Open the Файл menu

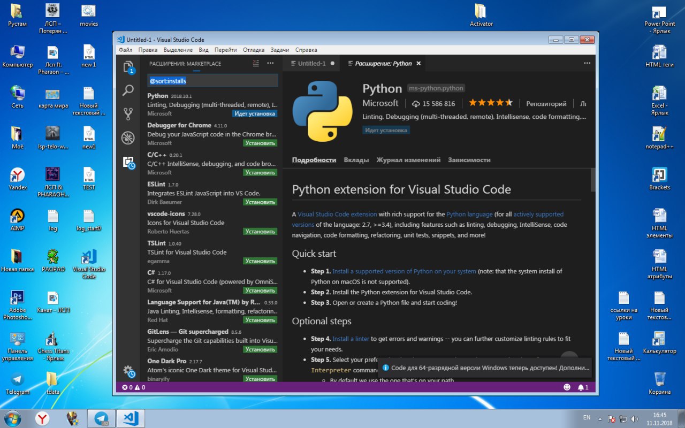pyautogui.click(x=125, y=50)
